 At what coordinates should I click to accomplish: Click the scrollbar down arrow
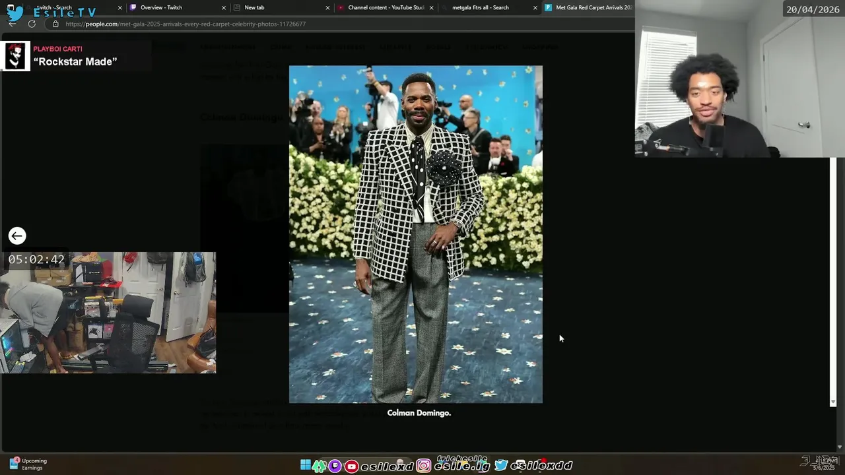833,402
